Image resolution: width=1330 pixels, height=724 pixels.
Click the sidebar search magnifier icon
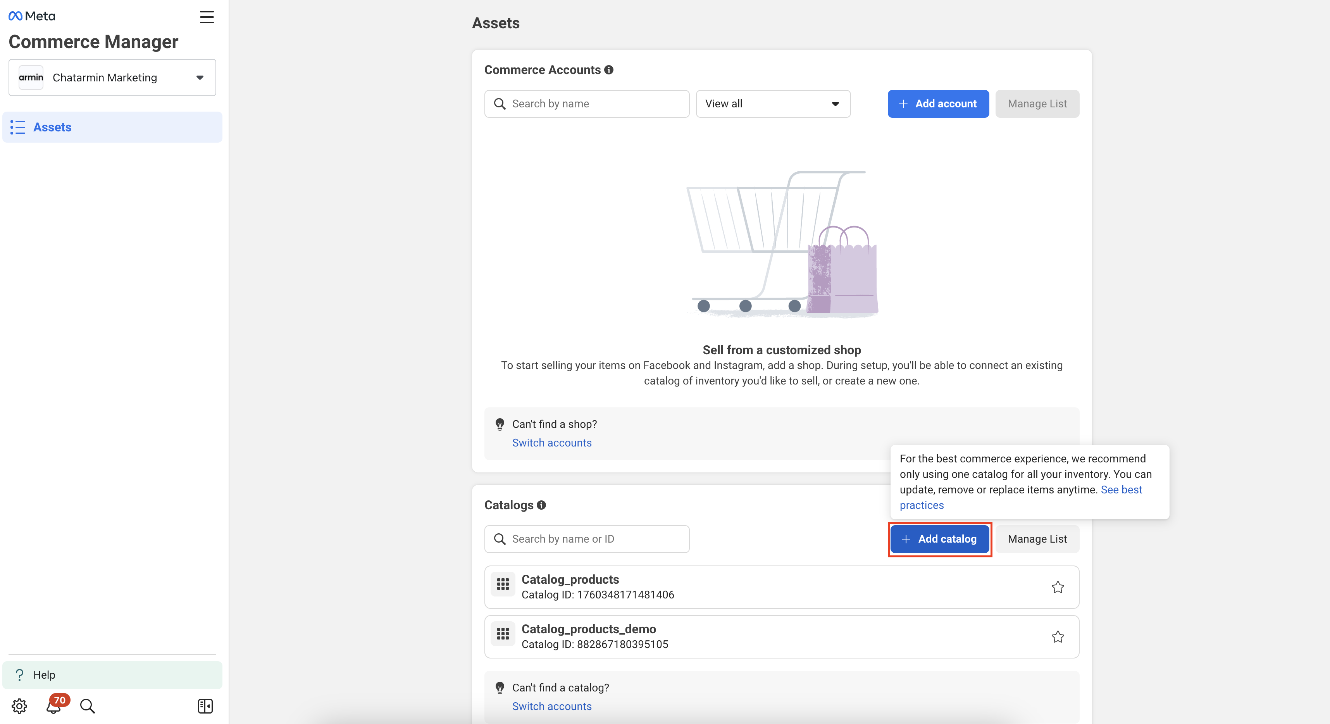click(87, 705)
